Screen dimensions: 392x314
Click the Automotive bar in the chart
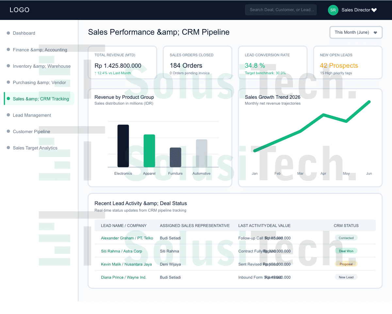[202, 153]
